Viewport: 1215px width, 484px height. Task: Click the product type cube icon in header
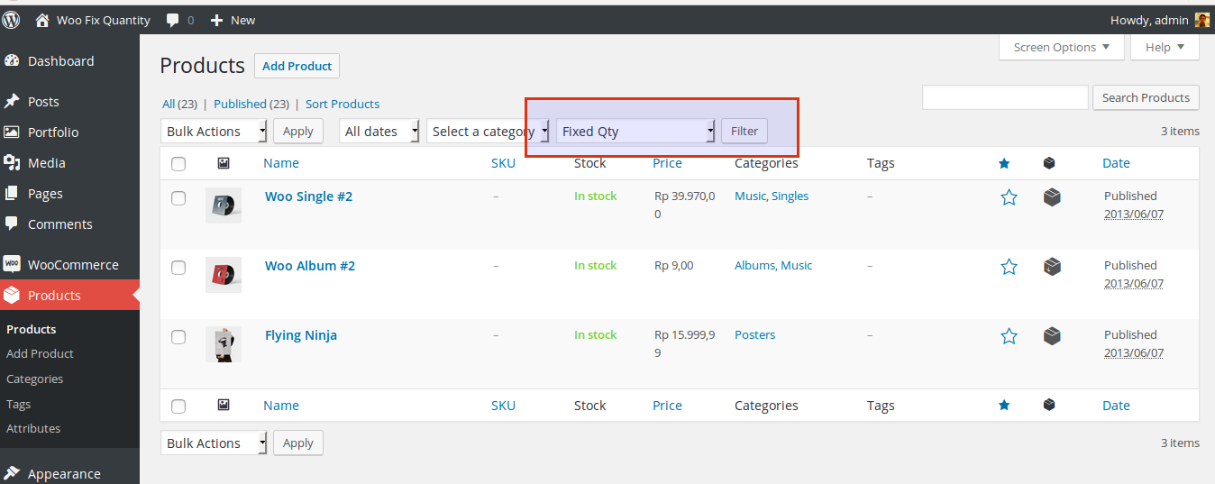(x=1048, y=163)
